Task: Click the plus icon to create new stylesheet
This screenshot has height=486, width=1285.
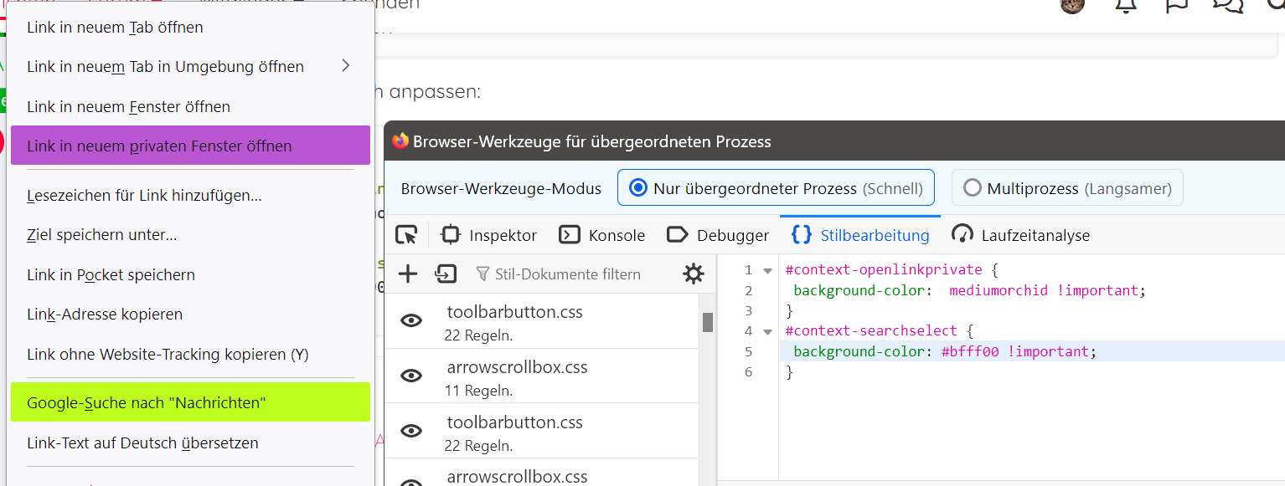Action: click(408, 274)
